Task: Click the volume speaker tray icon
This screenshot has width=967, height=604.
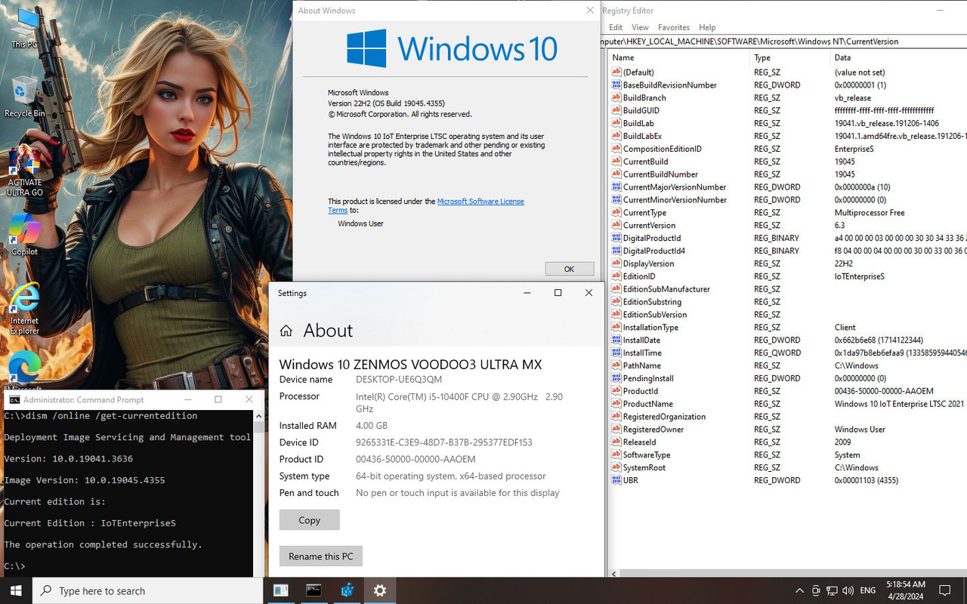Action: (x=848, y=590)
